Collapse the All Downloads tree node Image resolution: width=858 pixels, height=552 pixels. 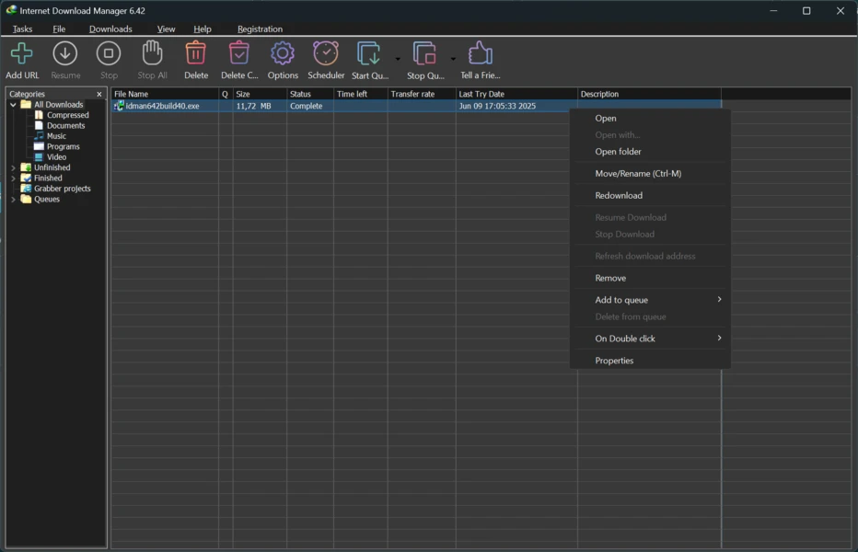click(x=13, y=105)
